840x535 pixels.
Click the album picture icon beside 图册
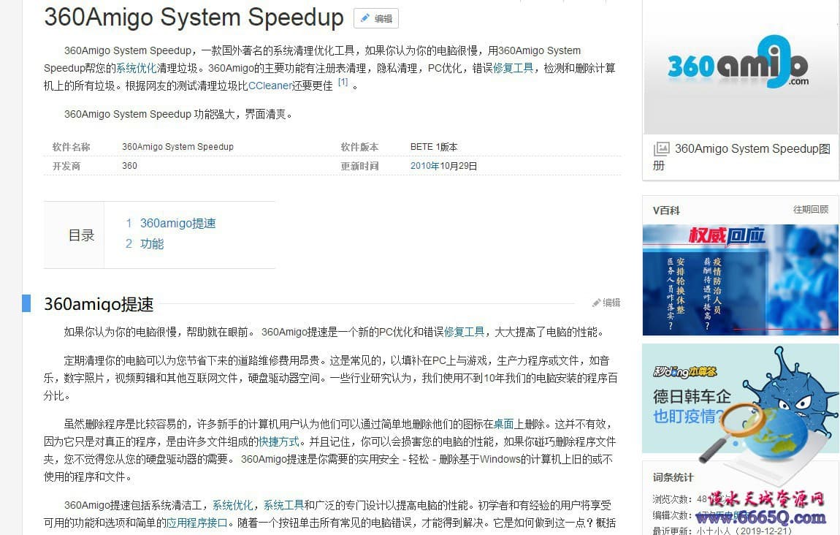coord(662,148)
